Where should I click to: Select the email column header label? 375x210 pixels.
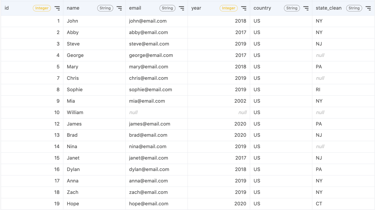[x=135, y=8]
